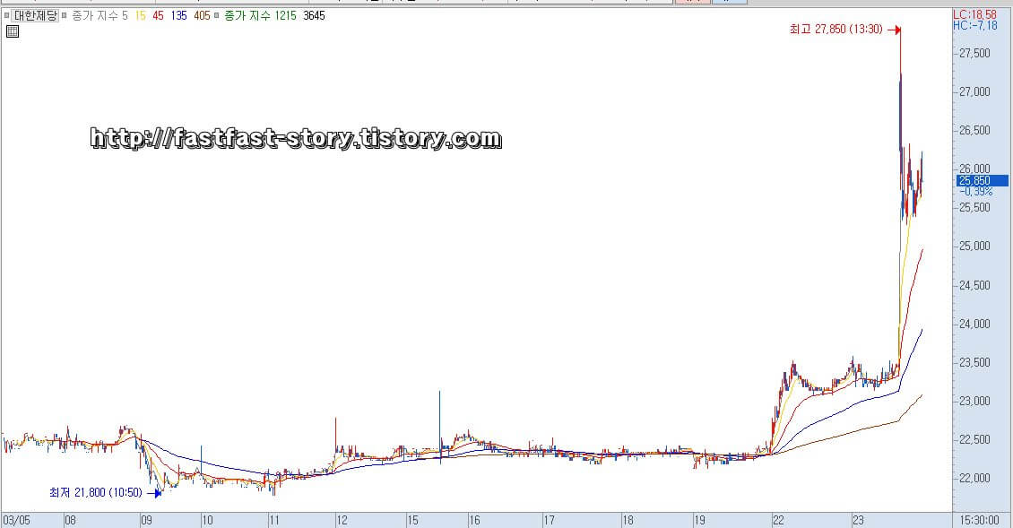
Task: Click the 10 date axis label
Action: 207,520
